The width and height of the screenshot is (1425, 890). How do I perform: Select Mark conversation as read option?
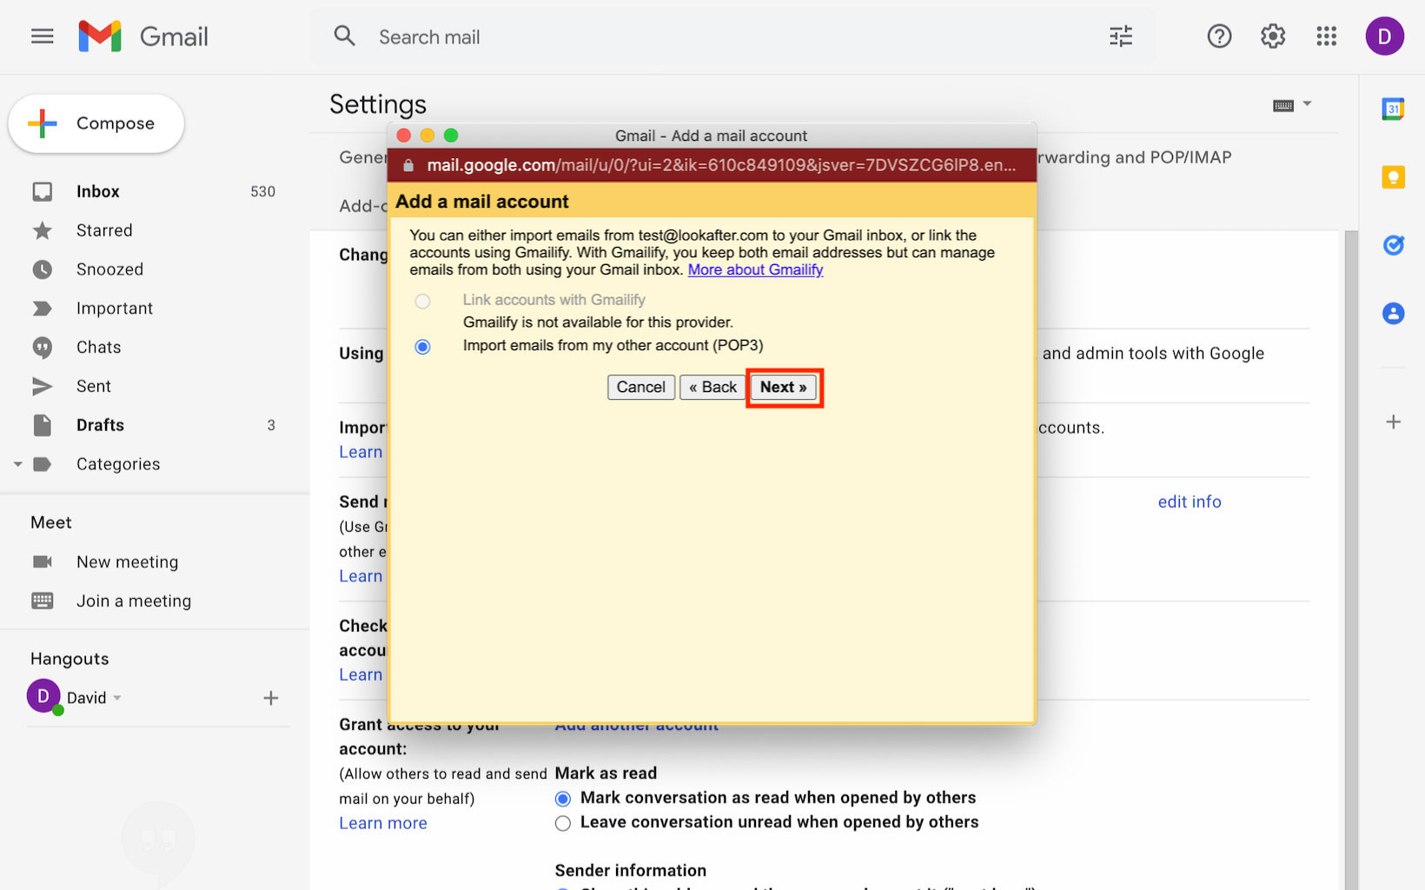563,799
